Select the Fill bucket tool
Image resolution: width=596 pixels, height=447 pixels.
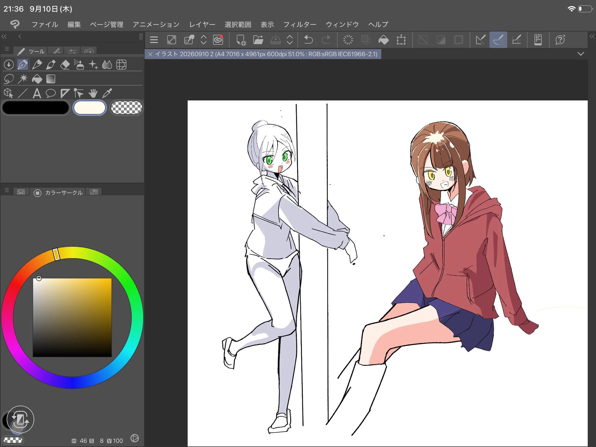click(37, 79)
